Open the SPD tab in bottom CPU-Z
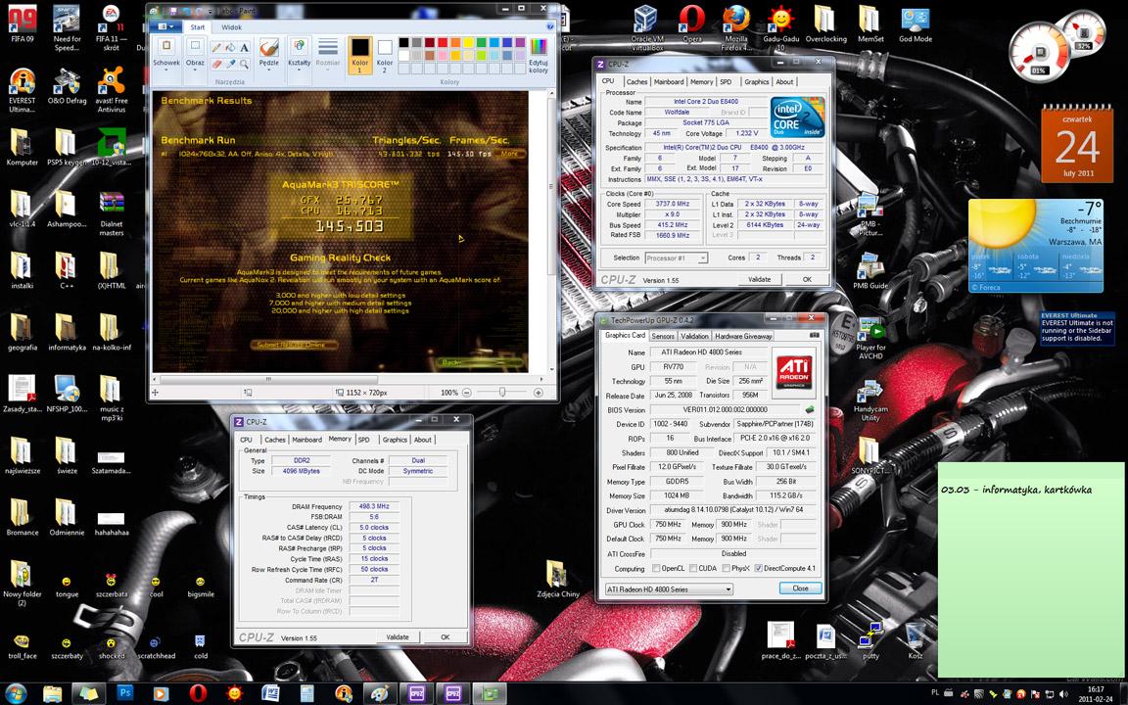 [364, 440]
